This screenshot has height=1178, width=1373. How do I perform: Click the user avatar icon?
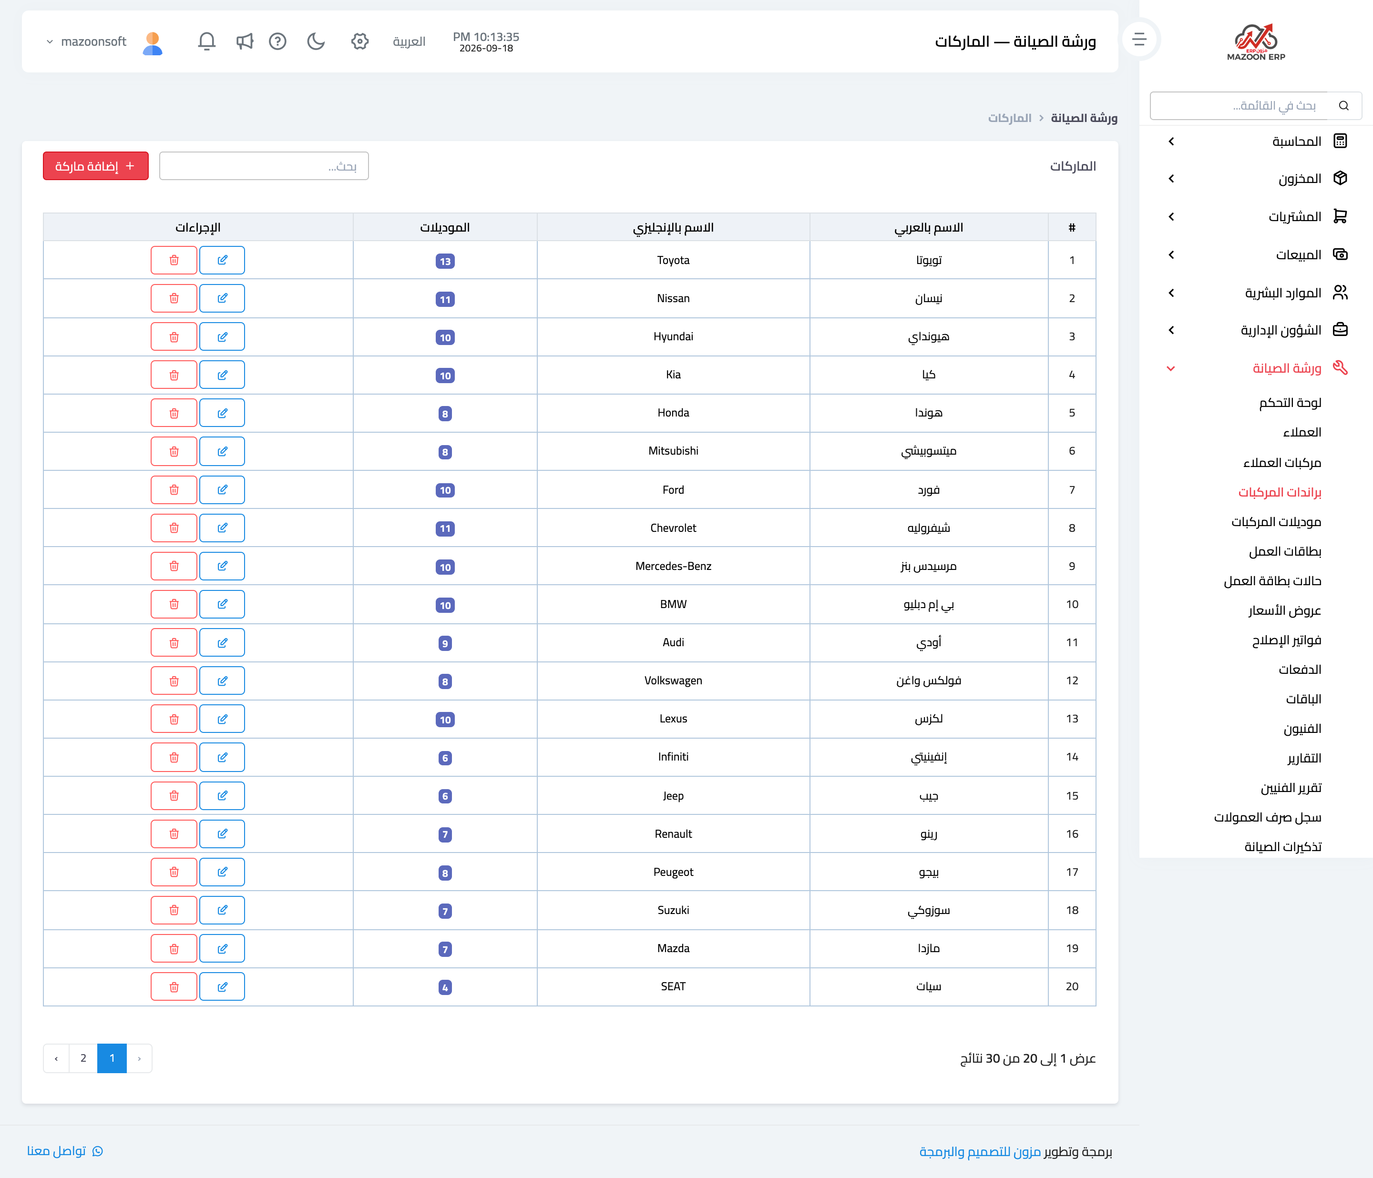coord(153,43)
